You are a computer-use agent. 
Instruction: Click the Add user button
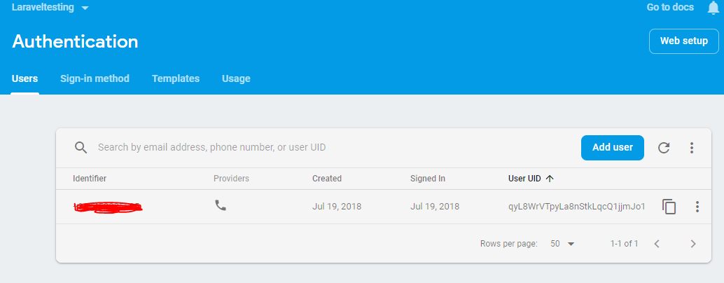point(612,148)
